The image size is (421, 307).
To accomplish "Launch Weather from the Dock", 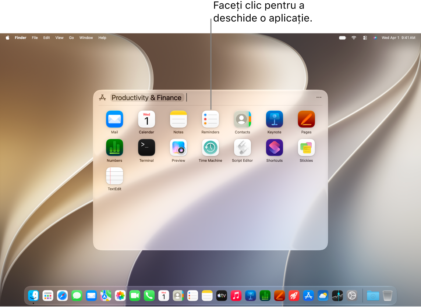I will [323, 296].
